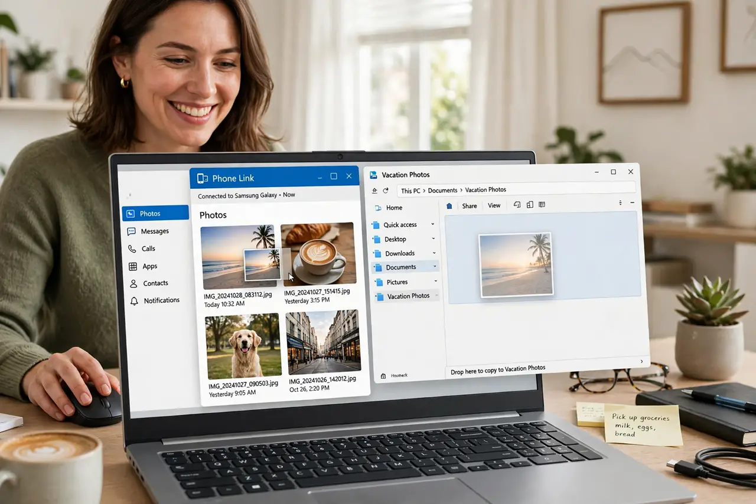Click the icon at the Explorer sidebar's bottom-left

click(384, 375)
